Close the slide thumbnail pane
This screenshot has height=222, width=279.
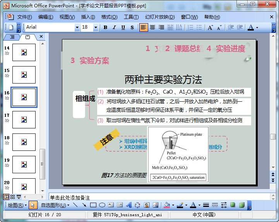41,36
